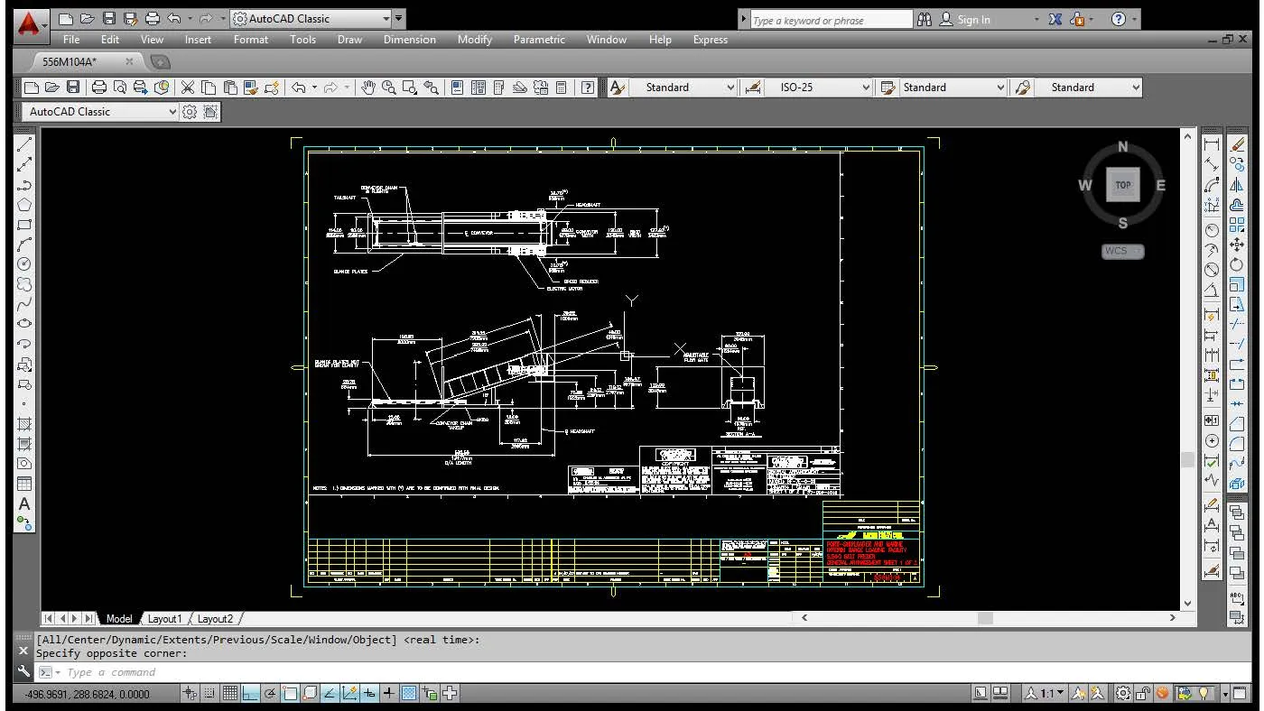
Task: Expand the Undo history arrow
Action: [x=314, y=88]
